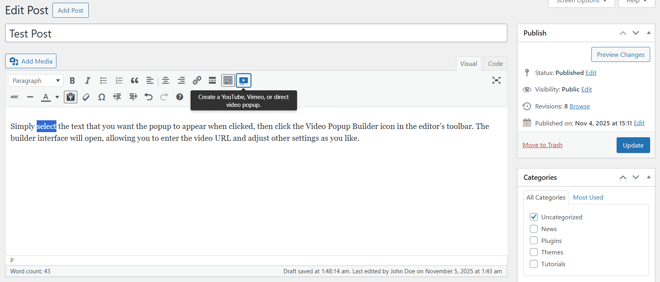Click the post title input field
660x282 pixels.
[256, 34]
